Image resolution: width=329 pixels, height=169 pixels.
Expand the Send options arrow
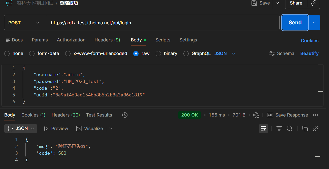pos(314,23)
